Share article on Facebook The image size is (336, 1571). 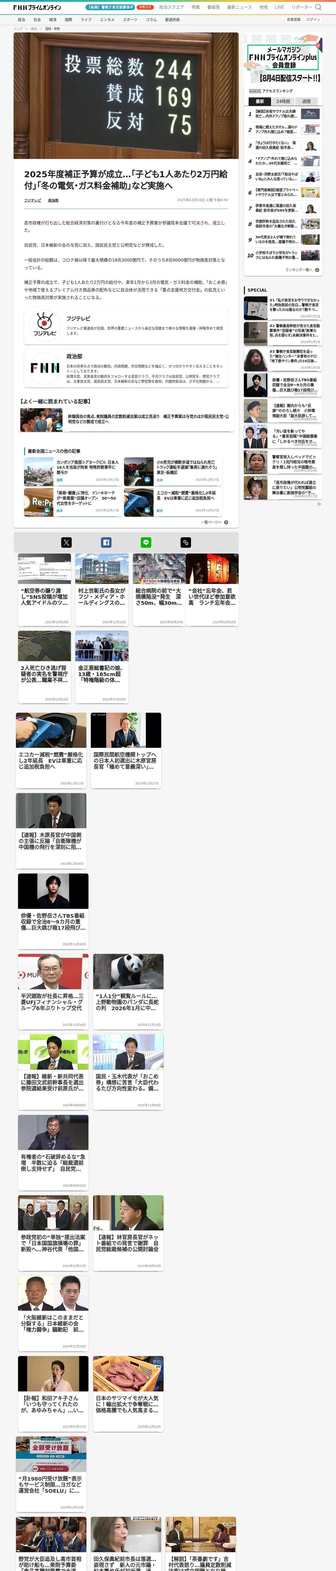coord(106,542)
